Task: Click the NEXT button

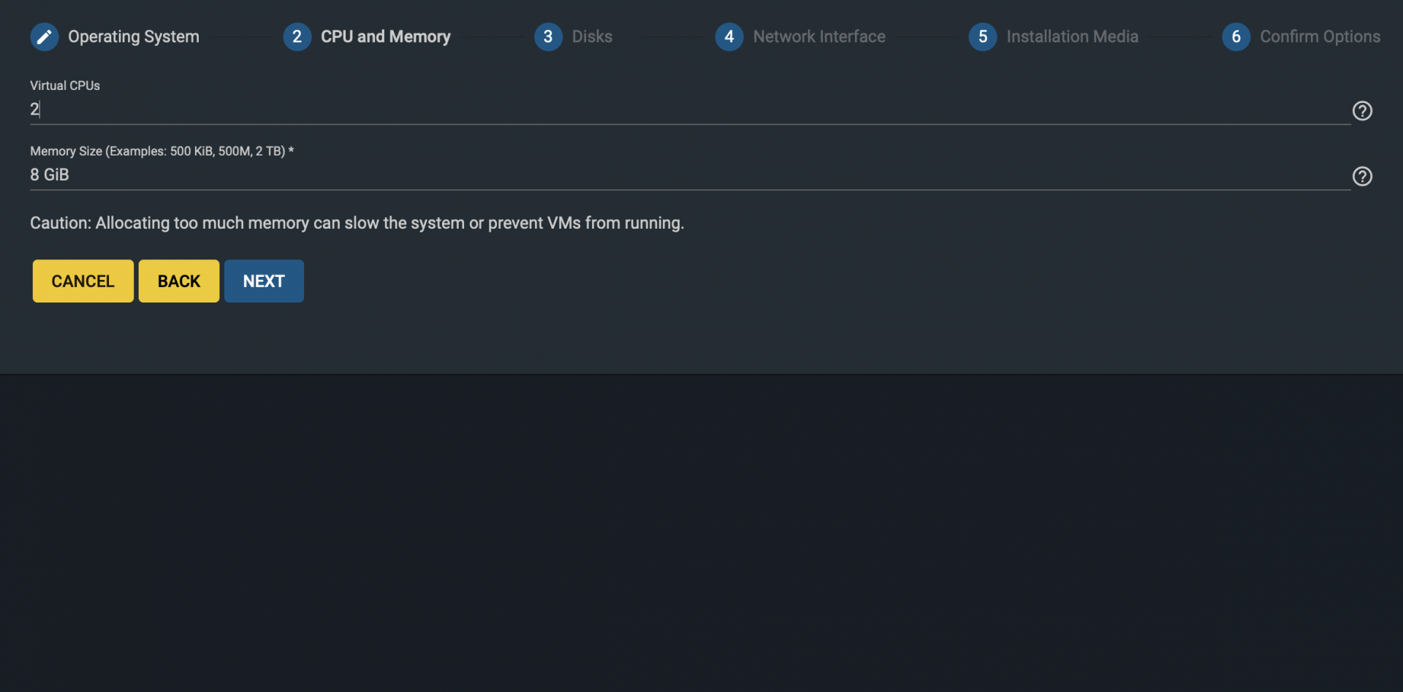Action: (264, 281)
